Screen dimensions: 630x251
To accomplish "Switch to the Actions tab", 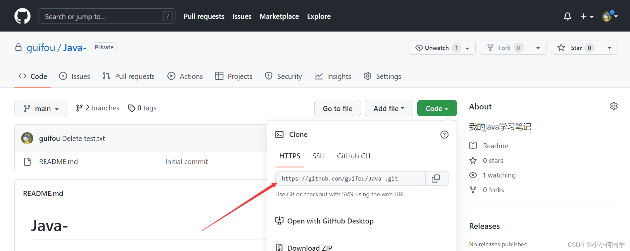I will (x=185, y=76).
